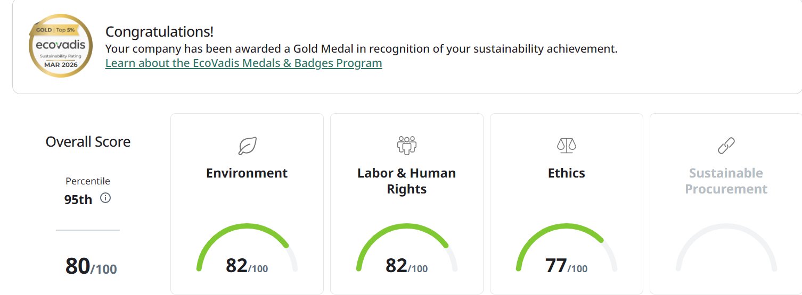Select the Ethics card heading
Image resolution: width=802 pixels, height=295 pixels.
566,173
